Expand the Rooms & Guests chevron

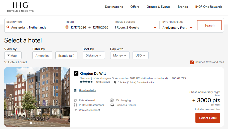[155, 27]
